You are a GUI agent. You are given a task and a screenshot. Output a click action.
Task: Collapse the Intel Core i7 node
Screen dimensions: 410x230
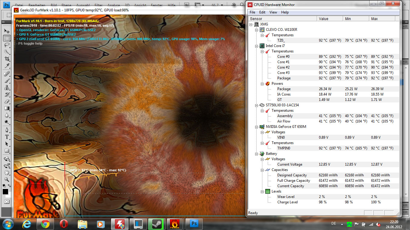tap(257, 46)
